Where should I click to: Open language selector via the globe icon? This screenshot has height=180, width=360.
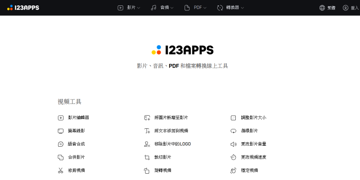[322, 8]
